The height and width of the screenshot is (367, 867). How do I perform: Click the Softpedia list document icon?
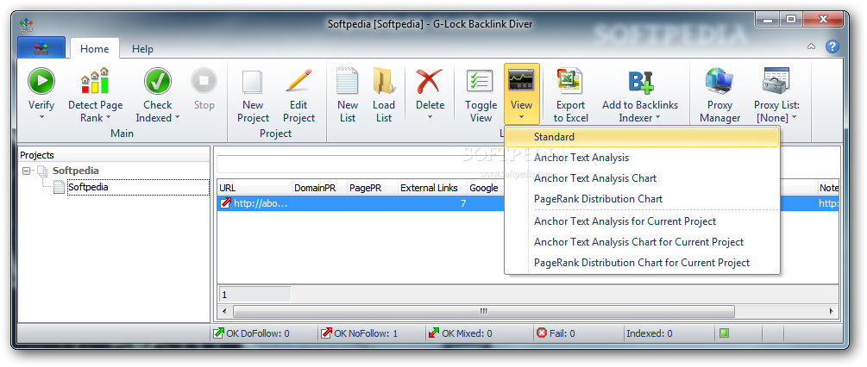point(60,187)
